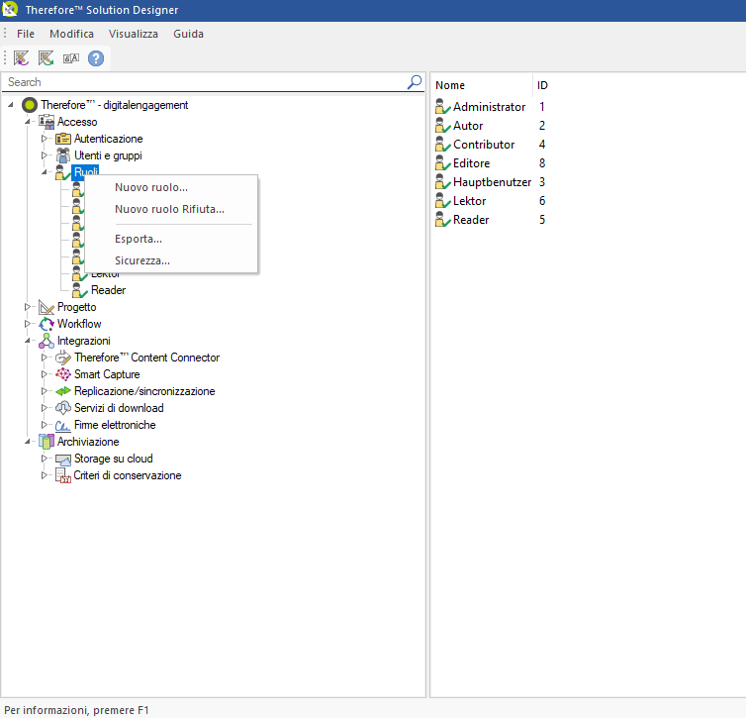Viewport: 746px width, 718px height.
Task: Click the Therefore application logo in title bar
Action: (10, 9)
